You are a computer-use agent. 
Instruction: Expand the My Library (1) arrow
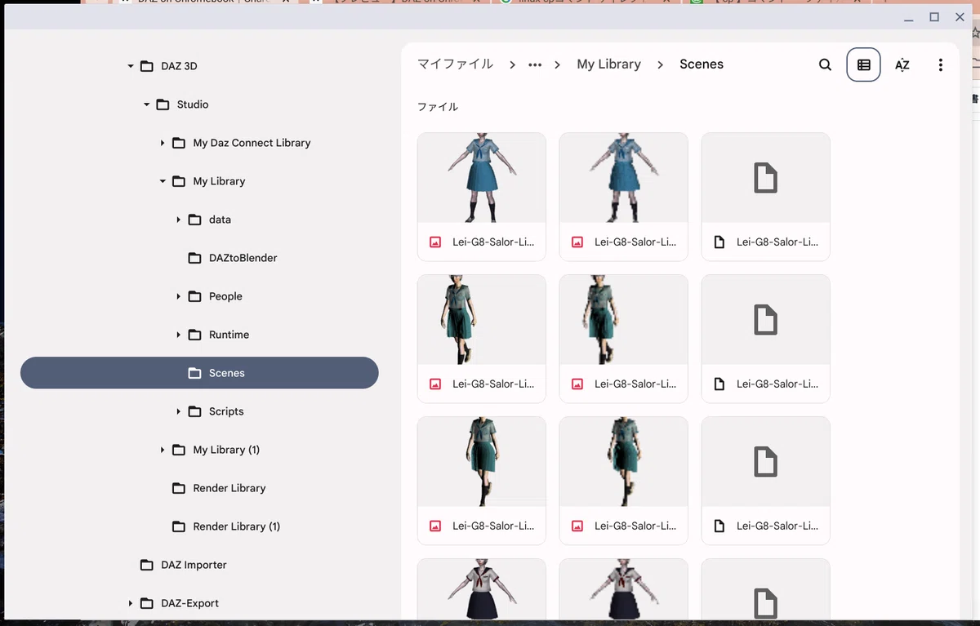tap(163, 450)
